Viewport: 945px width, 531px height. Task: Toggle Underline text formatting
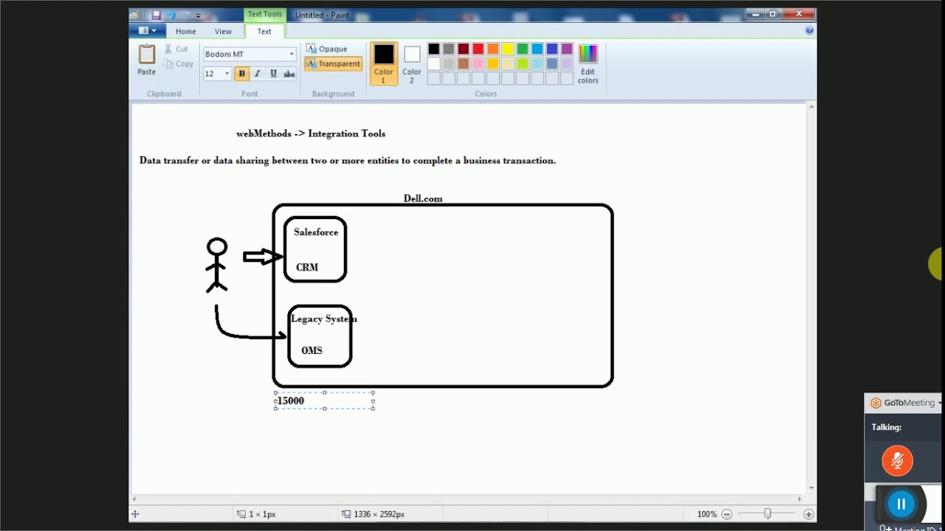[x=273, y=74]
